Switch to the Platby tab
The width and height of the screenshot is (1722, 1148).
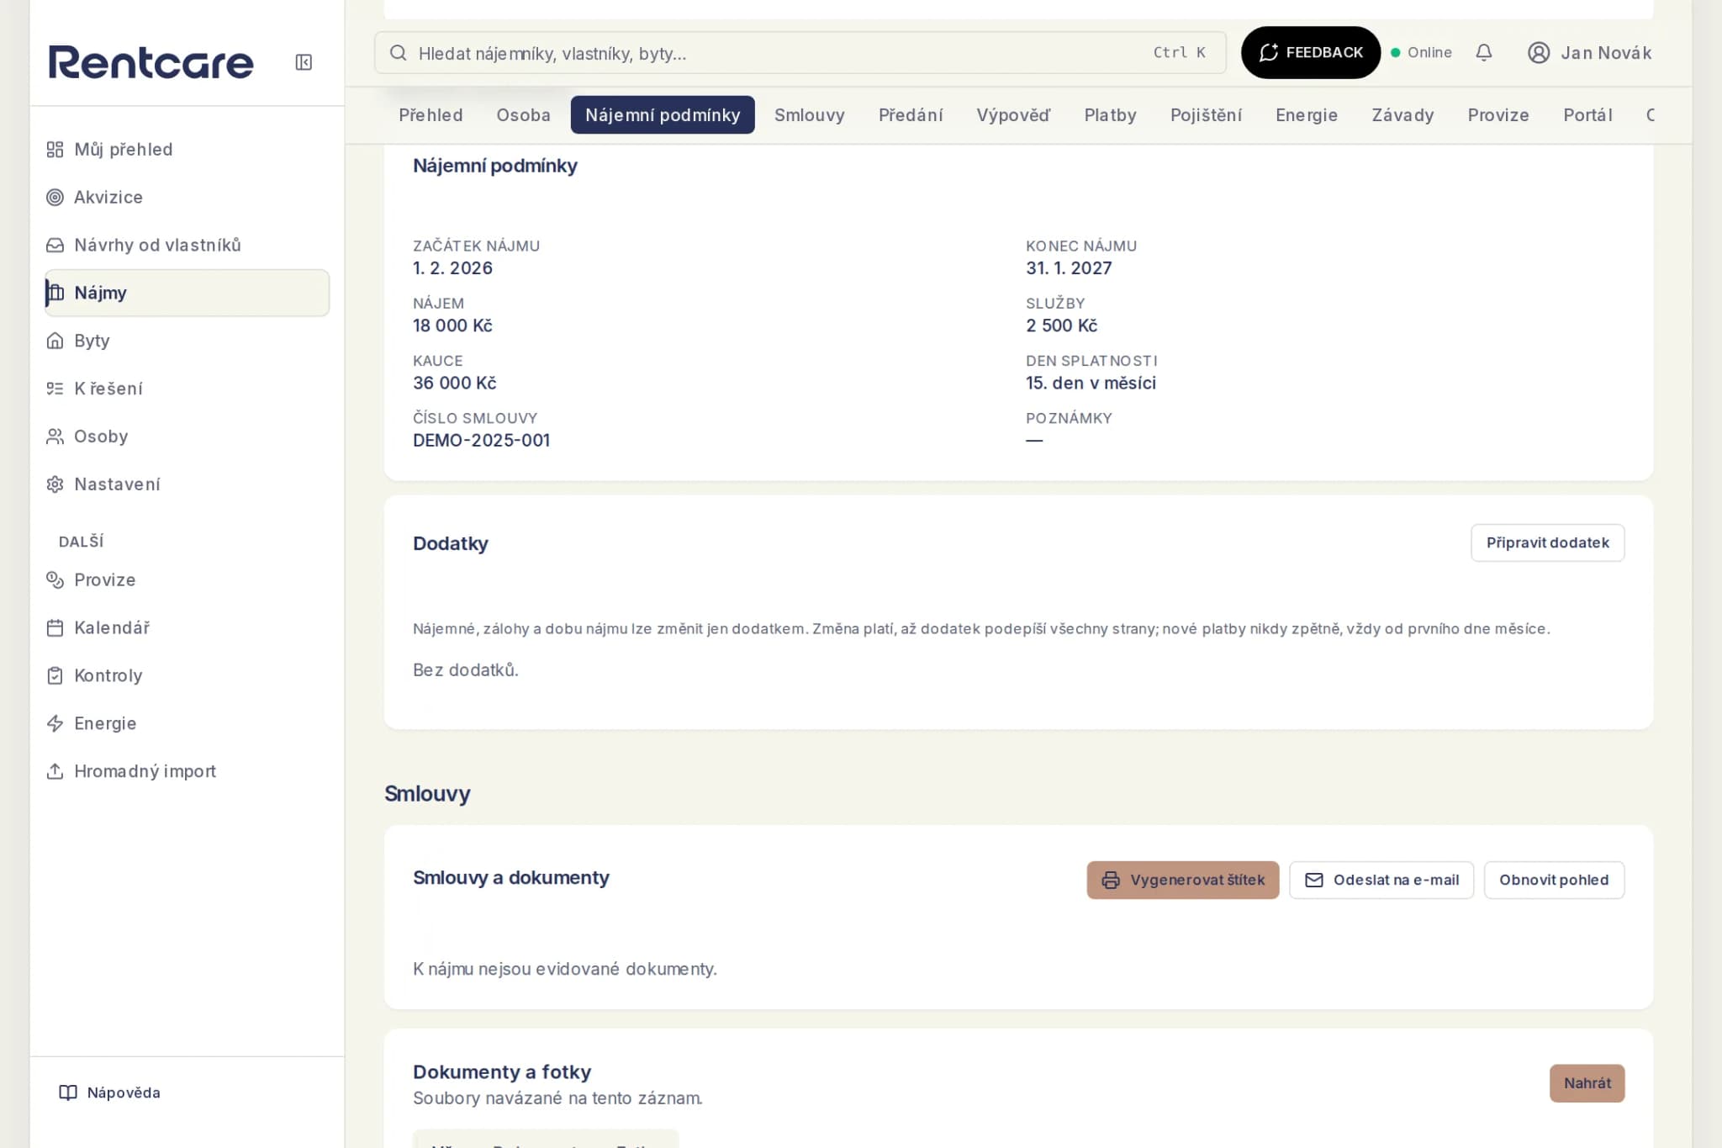(x=1110, y=115)
